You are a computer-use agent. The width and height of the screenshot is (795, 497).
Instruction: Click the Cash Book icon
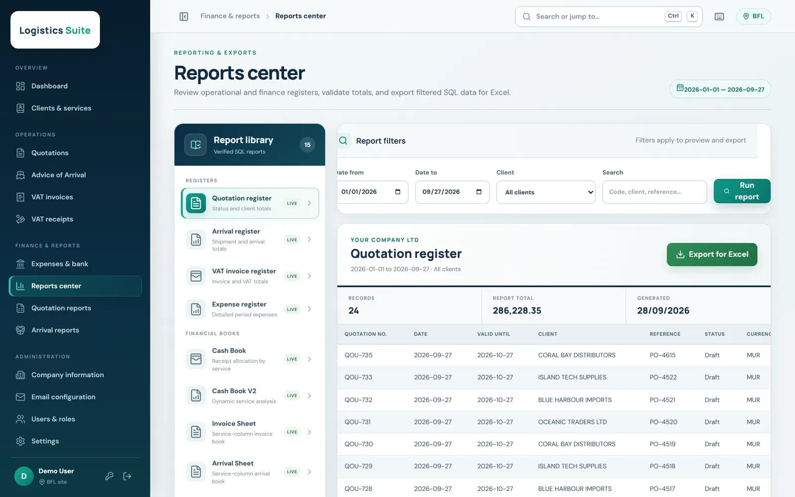[196, 359]
